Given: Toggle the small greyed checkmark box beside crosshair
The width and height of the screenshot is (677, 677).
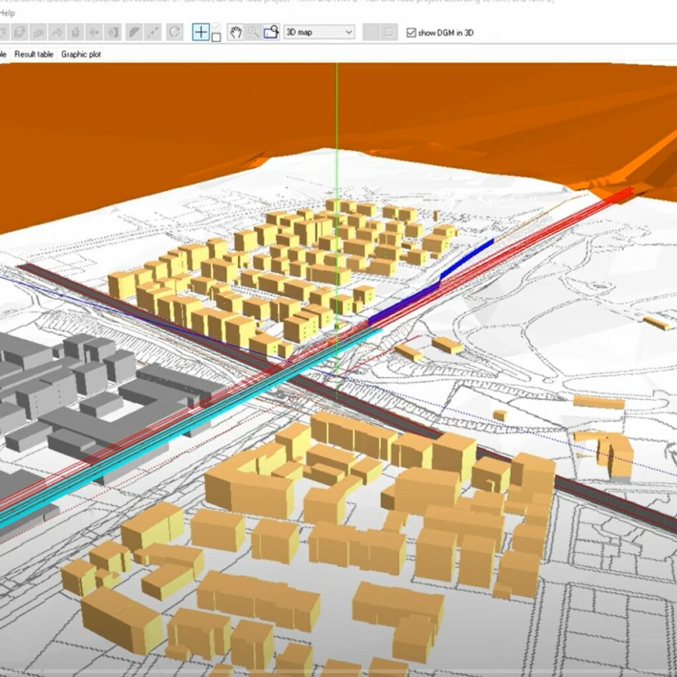Looking at the screenshot, I should point(216,28).
